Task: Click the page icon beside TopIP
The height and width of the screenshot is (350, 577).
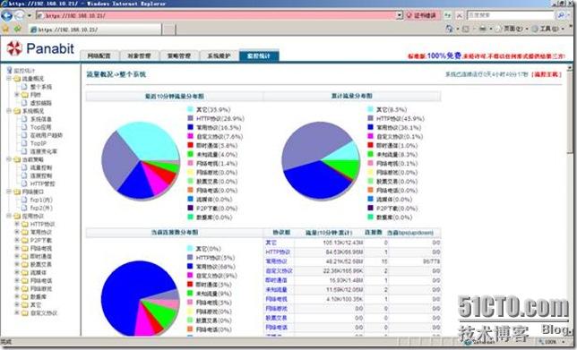Action: (x=24, y=143)
